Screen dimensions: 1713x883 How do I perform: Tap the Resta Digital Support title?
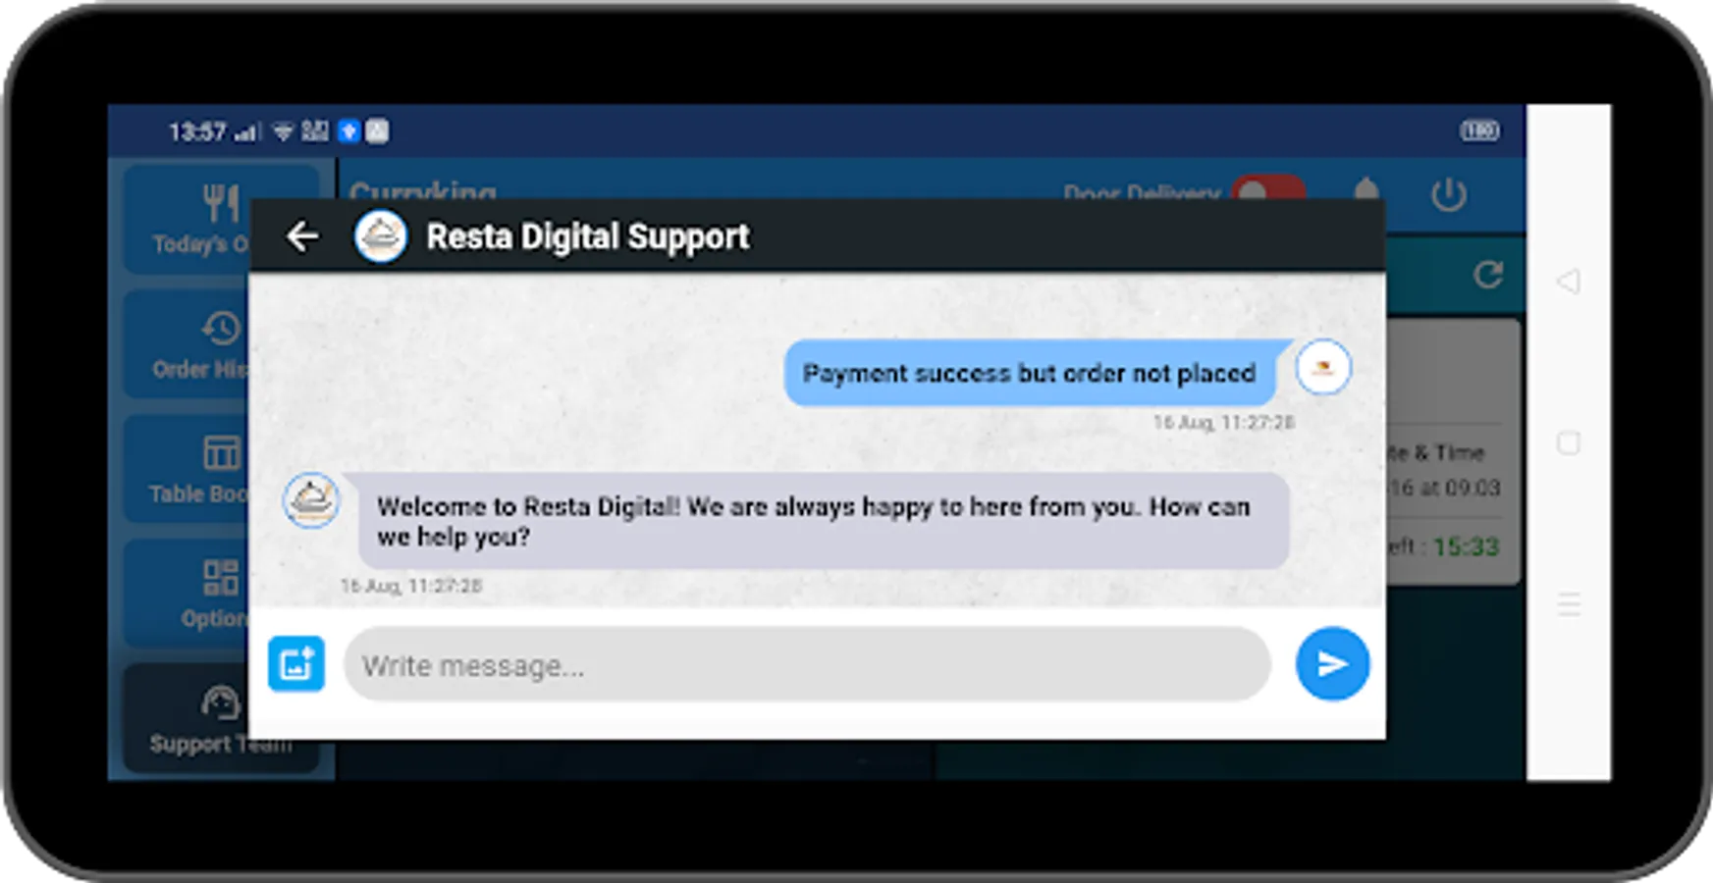587,236
